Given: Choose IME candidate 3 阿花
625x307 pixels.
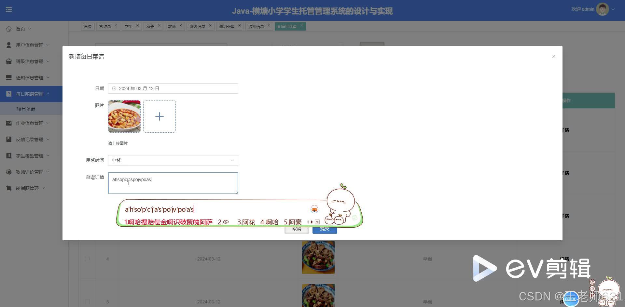Looking at the screenshot, I should pyautogui.click(x=246, y=222).
